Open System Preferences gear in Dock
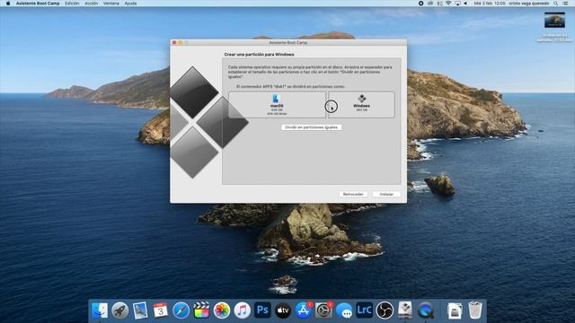The image size is (575, 323). pos(323,310)
